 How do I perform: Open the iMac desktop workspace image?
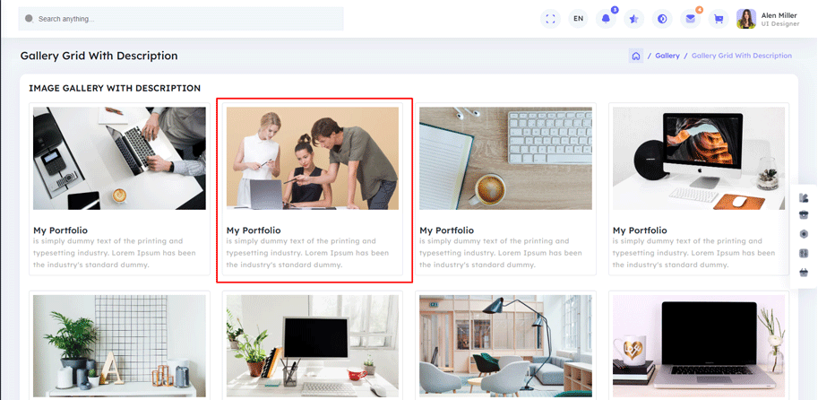698,159
